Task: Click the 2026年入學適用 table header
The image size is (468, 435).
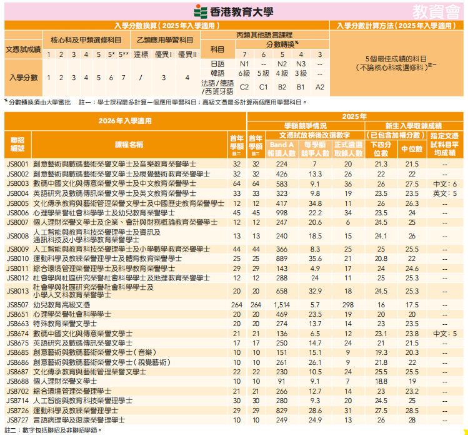Action: pyautogui.click(x=125, y=121)
